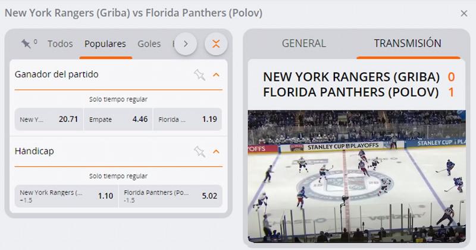This screenshot has height=250, width=476.
Task: Collapse the Ganador del partido section
Action: click(216, 75)
